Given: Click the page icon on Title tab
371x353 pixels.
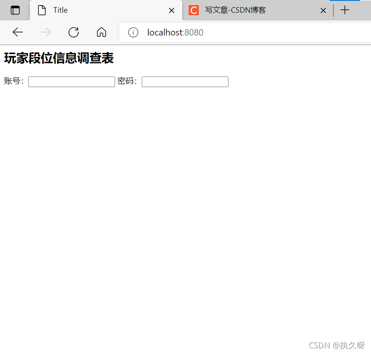Looking at the screenshot, I should coord(42,10).
